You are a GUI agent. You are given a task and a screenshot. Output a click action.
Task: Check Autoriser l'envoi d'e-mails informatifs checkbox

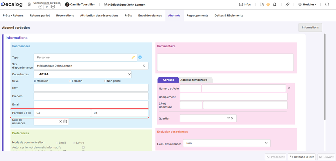(x=83, y=148)
